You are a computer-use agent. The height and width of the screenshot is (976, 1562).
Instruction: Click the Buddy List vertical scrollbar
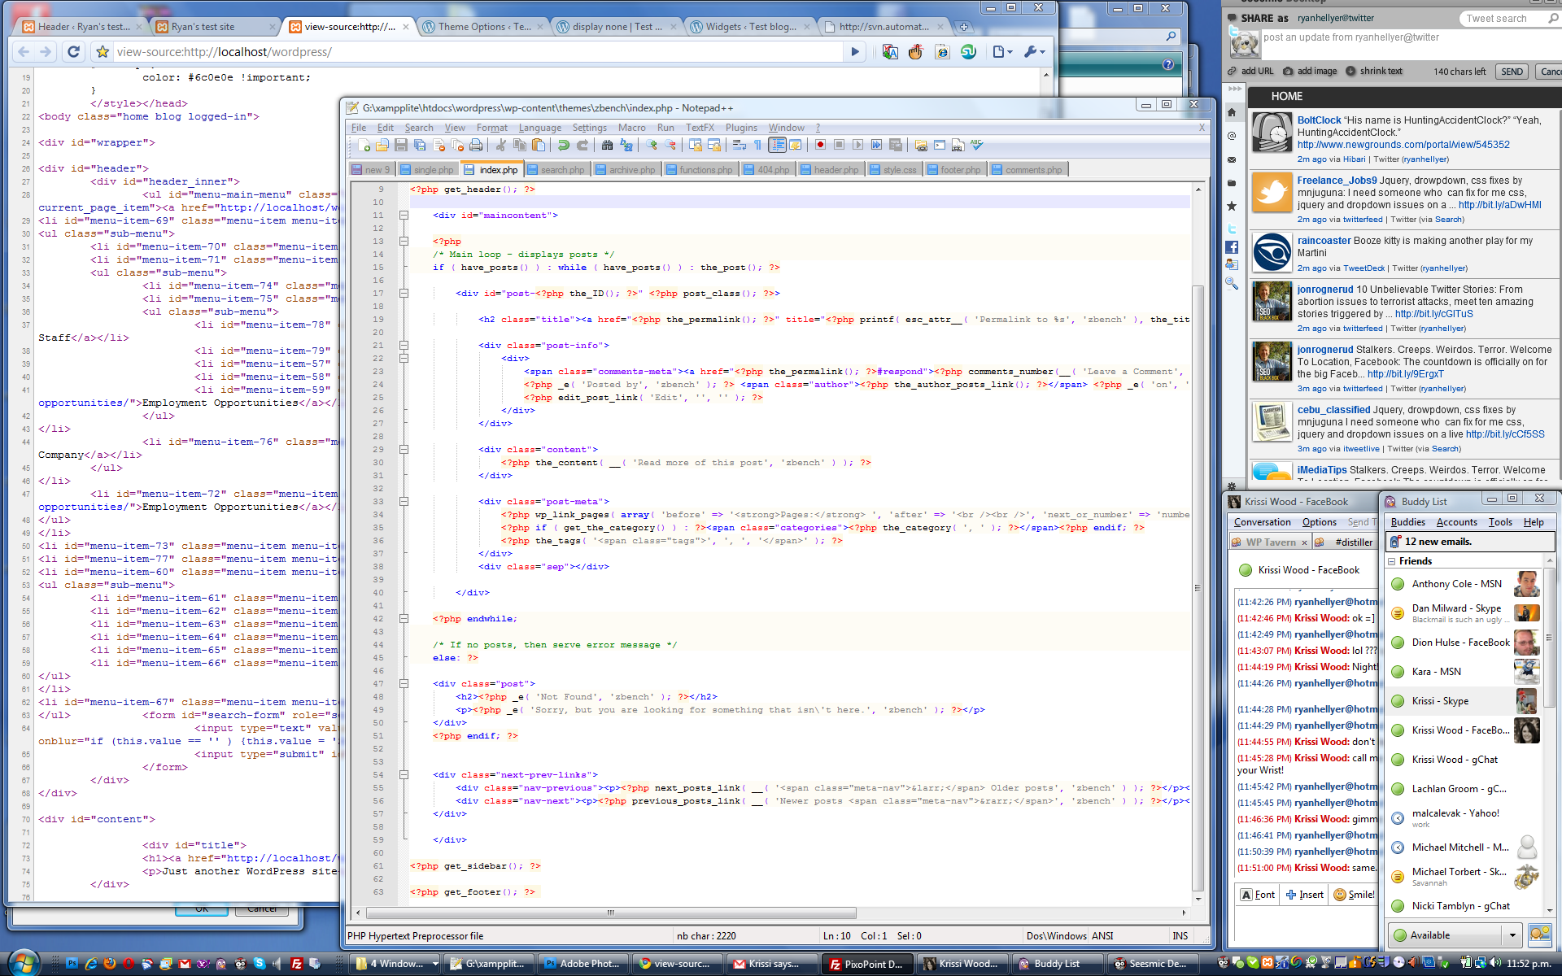[x=1549, y=736]
